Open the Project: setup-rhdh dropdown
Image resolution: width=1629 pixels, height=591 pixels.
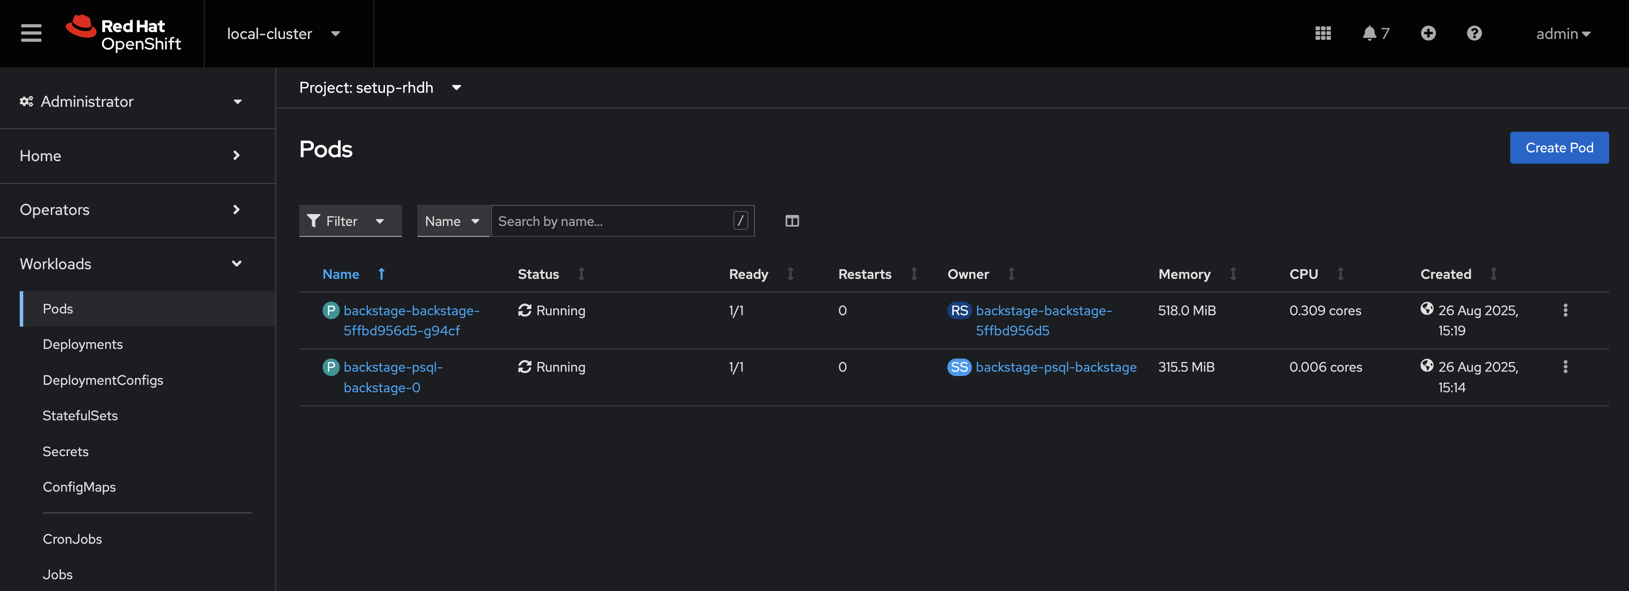[x=380, y=88]
